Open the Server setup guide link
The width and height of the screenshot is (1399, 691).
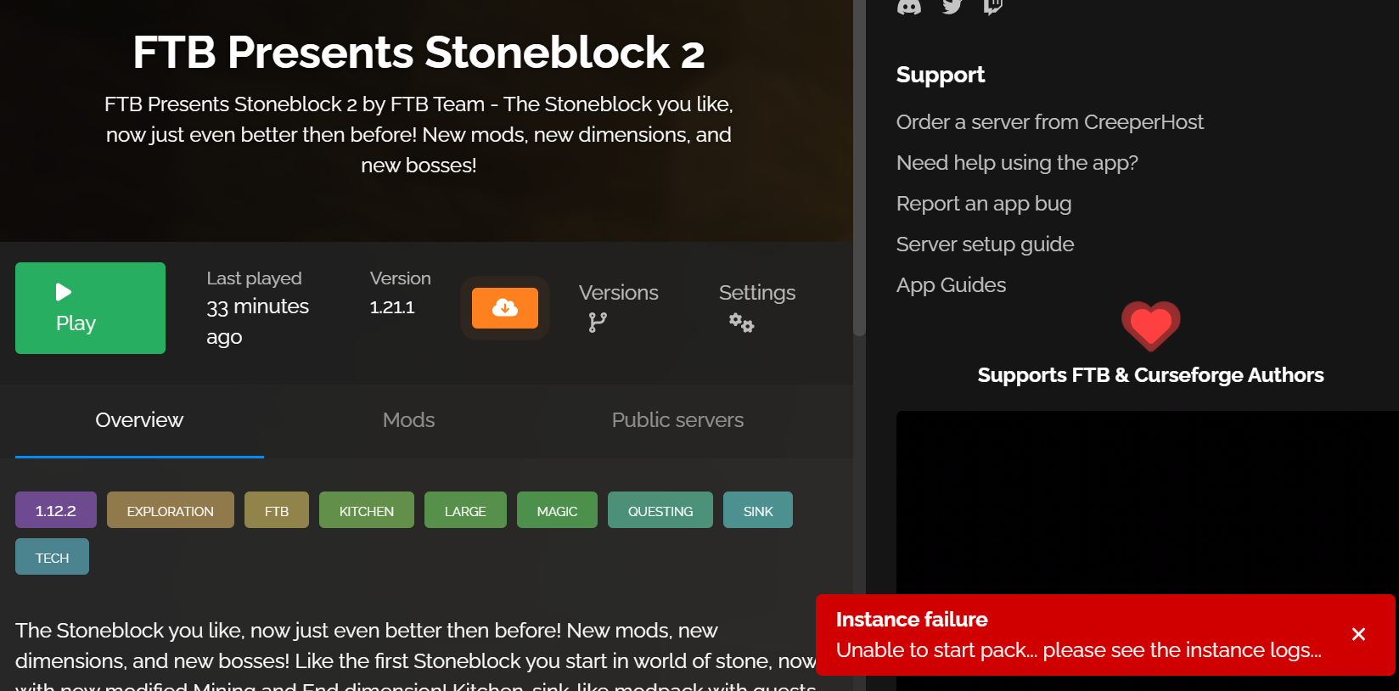[x=985, y=244]
